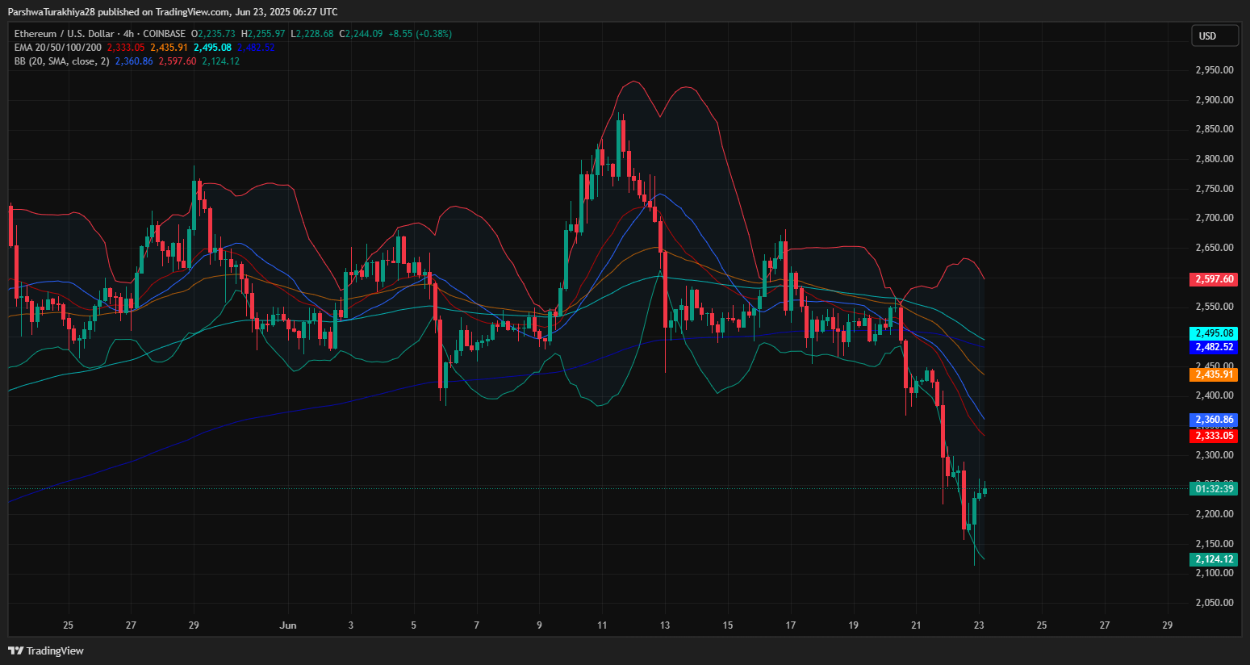Image resolution: width=1250 pixels, height=665 pixels.
Task: Click the close value 2,244.09 in OHLC readout
Action: coord(362,33)
